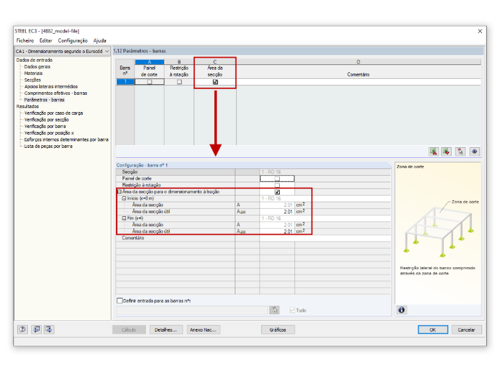
Task: Select Resultados tree root
Action: click(28, 106)
